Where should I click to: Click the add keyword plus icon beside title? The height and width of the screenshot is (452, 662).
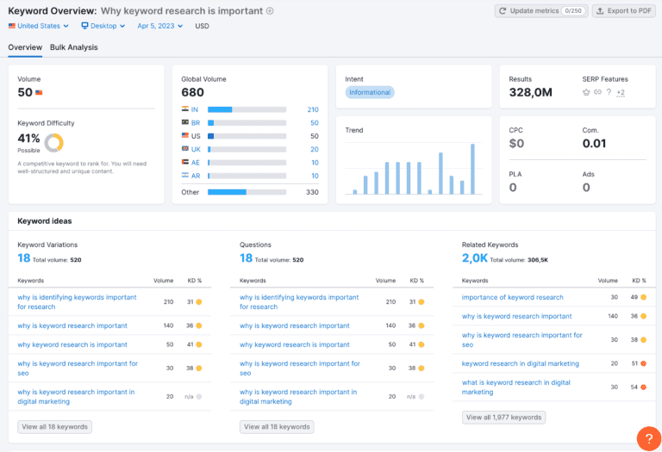(x=270, y=11)
